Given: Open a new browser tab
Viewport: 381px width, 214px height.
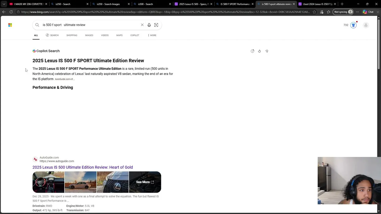Looking at the screenshot, I should pos(342,4).
